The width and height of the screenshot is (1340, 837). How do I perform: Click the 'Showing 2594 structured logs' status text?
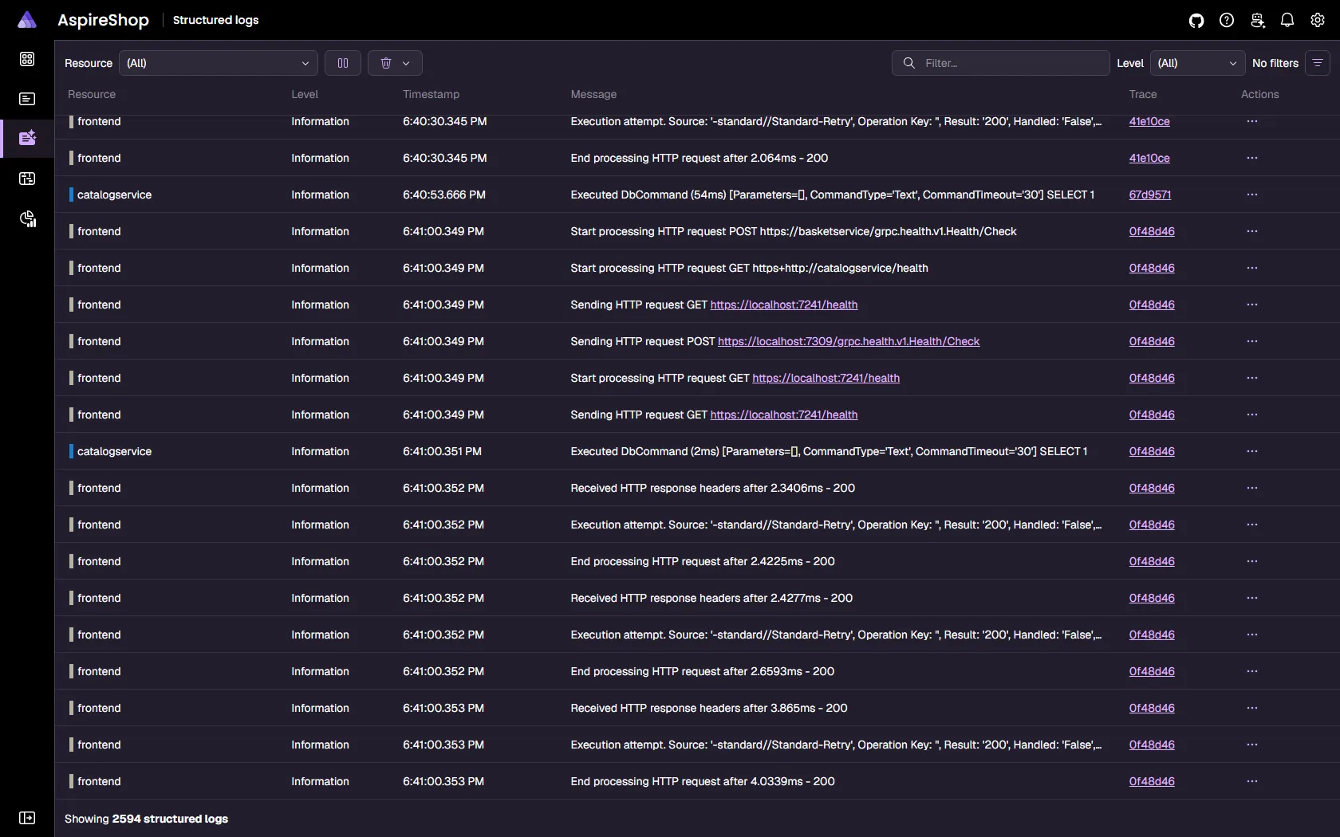coord(146,819)
